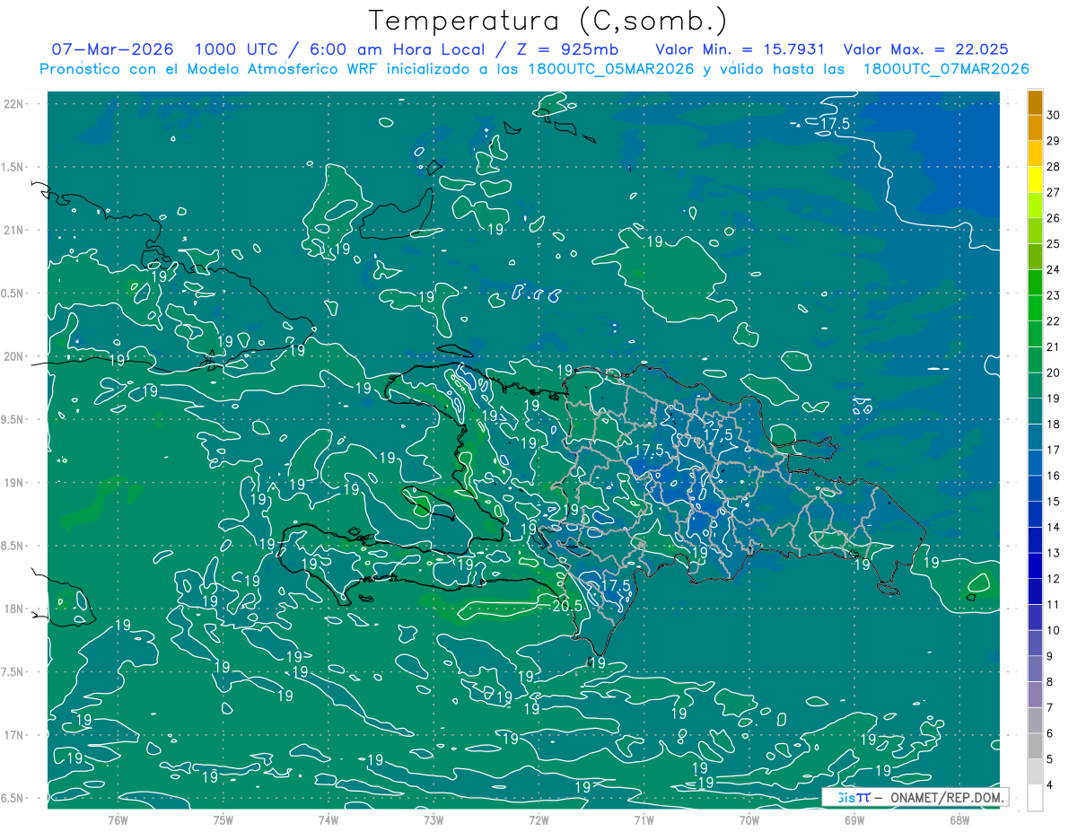Click the color scale value '23'

(x=1054, y=295)
